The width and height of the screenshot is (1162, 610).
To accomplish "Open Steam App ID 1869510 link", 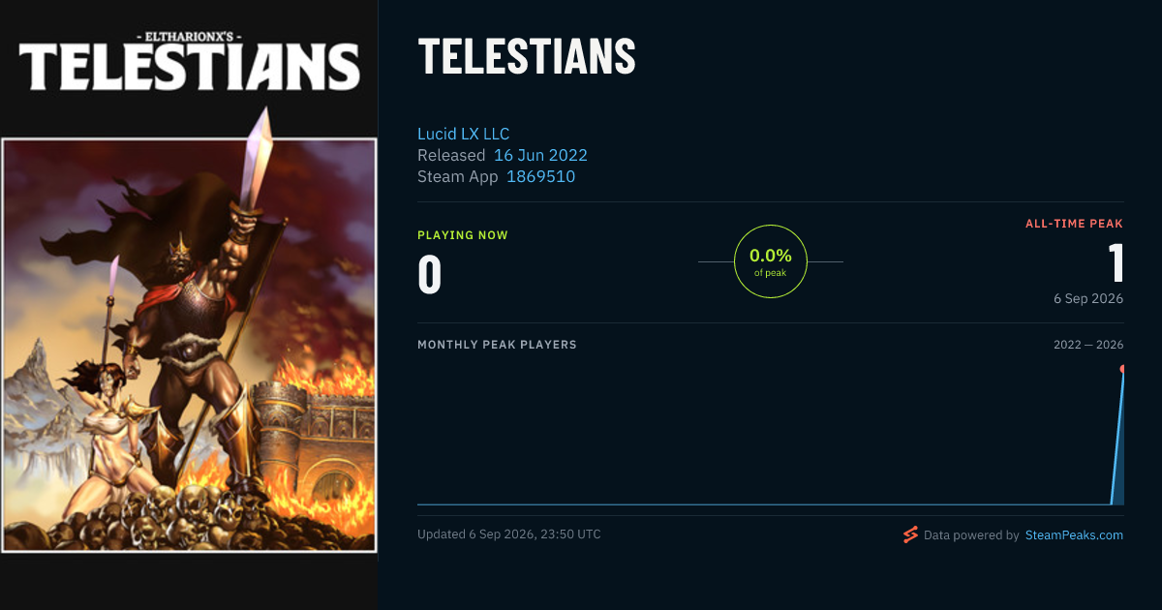I will pyautogui.click(x=540, y=176).
